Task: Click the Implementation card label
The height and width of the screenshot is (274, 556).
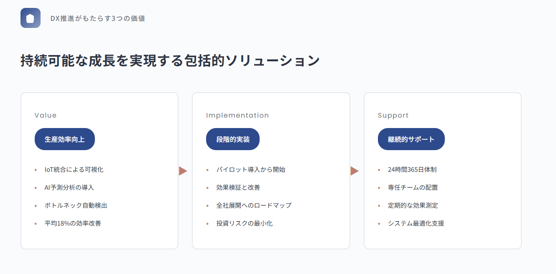Action: coord(237,115)
